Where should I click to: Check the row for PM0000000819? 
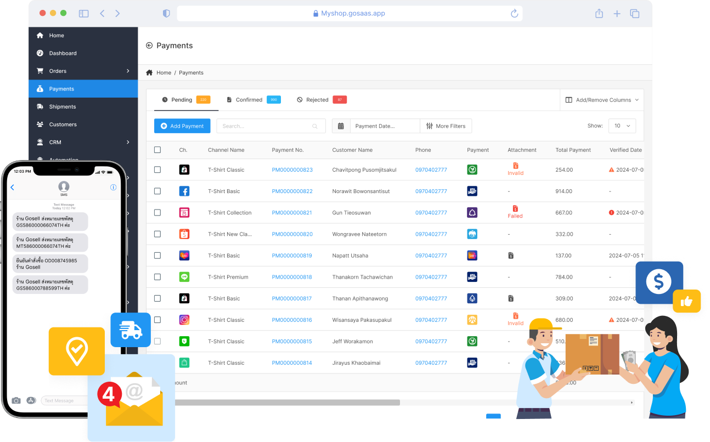pyautogui.click(x=157, y=256)
